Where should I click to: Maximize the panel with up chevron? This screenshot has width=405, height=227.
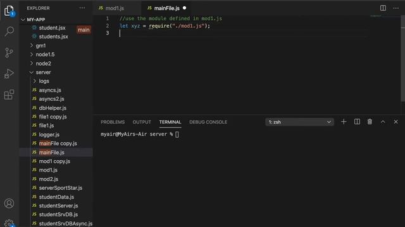click(x=383, y=122)
